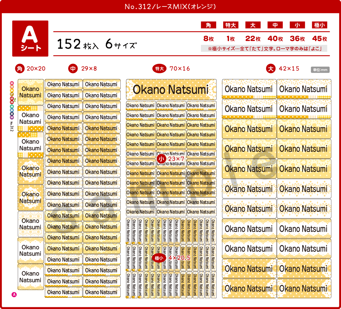The image size is (341, 309).
Task: Click the "1枚" count
Action: tap(231, 39)
